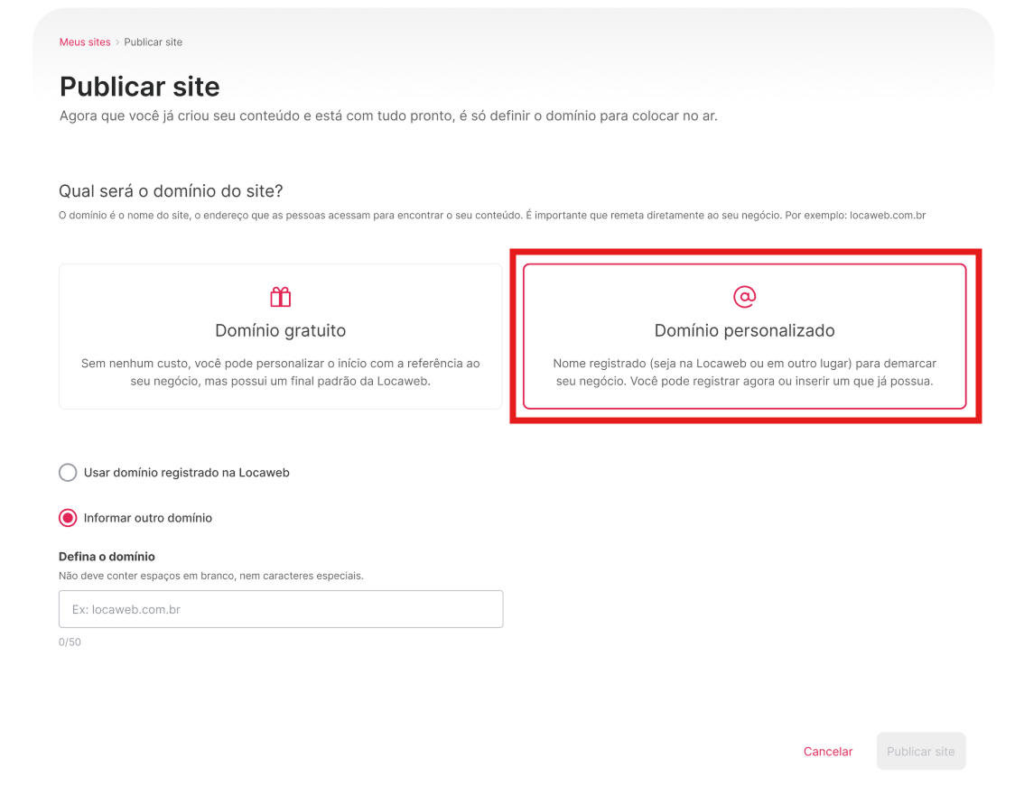1024x795 pixels.
Task: Click the "Publicar site" button
Action: click(x=920, y=751)
